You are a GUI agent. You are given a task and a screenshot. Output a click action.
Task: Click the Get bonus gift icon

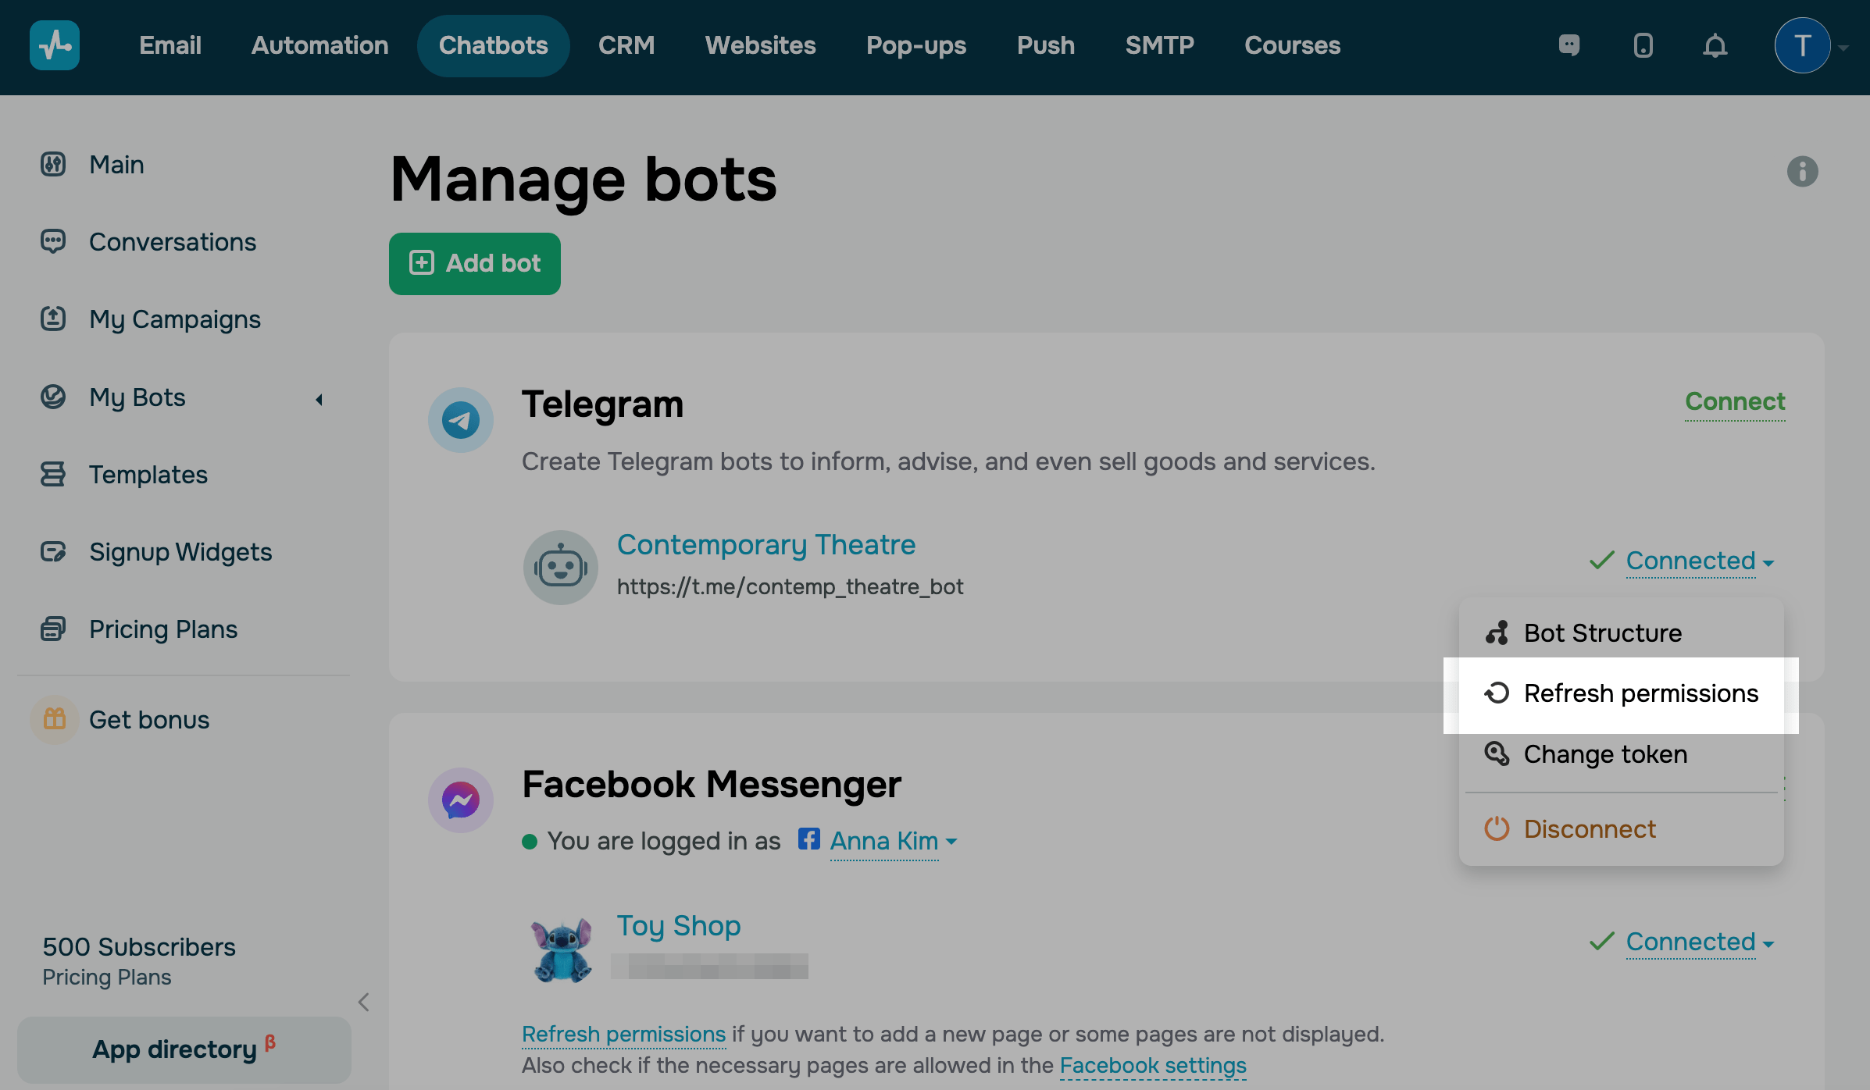tap(54, 719)
